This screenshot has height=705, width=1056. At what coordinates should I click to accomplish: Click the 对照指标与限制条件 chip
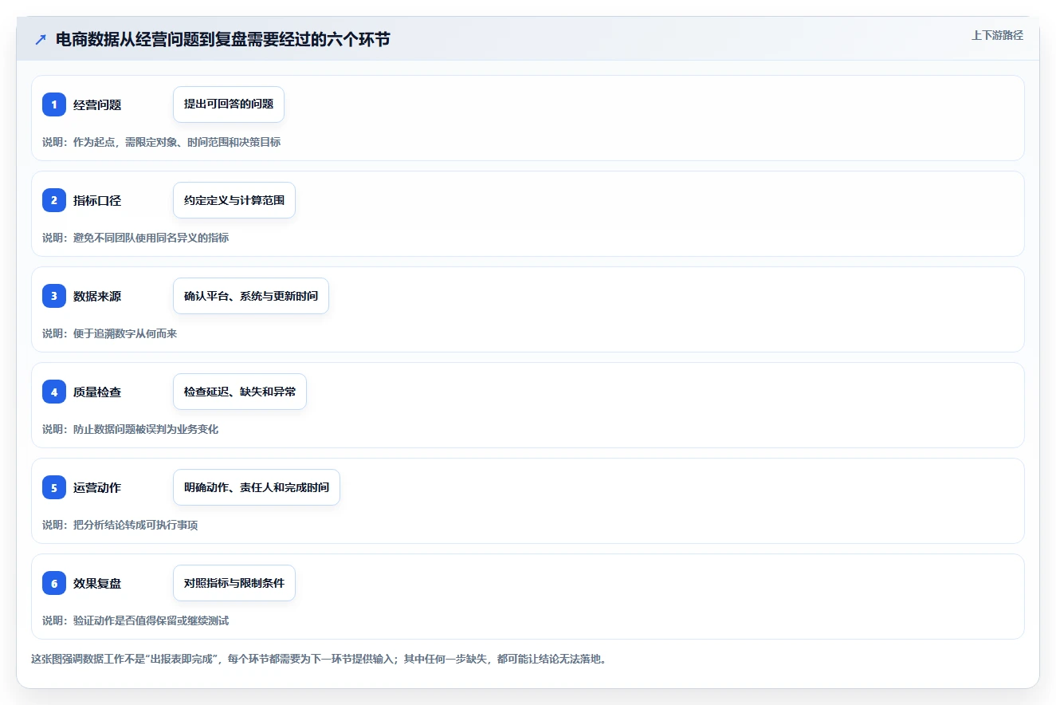click(234, 583)
